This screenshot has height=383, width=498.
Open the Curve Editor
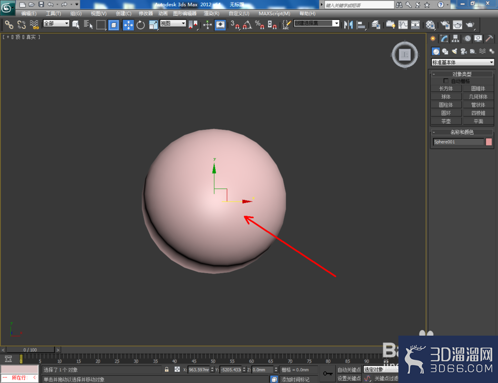pyautogui.click(x=403, y=24)
